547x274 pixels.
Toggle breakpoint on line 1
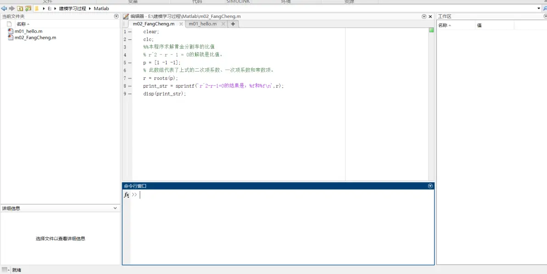130,32
